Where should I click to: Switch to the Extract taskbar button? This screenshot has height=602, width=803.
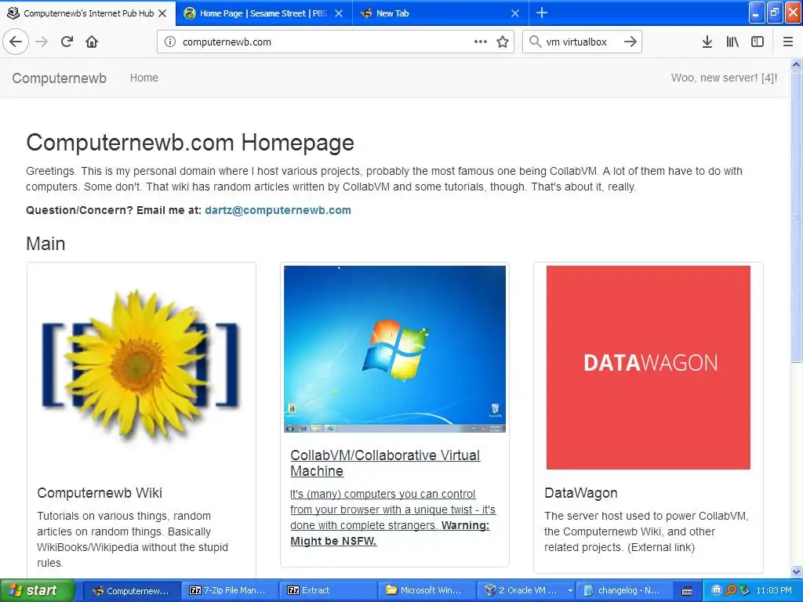[x=329, y=590]
